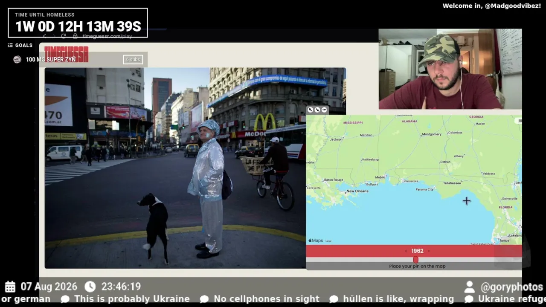
Task: Click the welcome message for @Madgoodvibez
Action: (x=492, y=6)
